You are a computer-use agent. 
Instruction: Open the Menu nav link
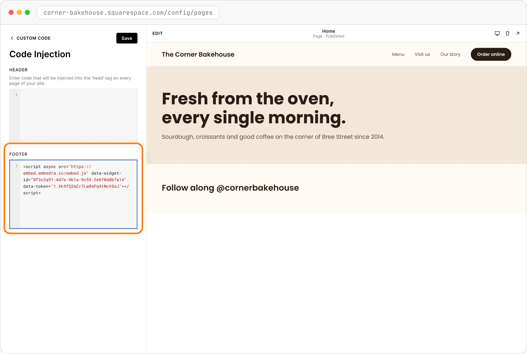click(x=398, y=54)
